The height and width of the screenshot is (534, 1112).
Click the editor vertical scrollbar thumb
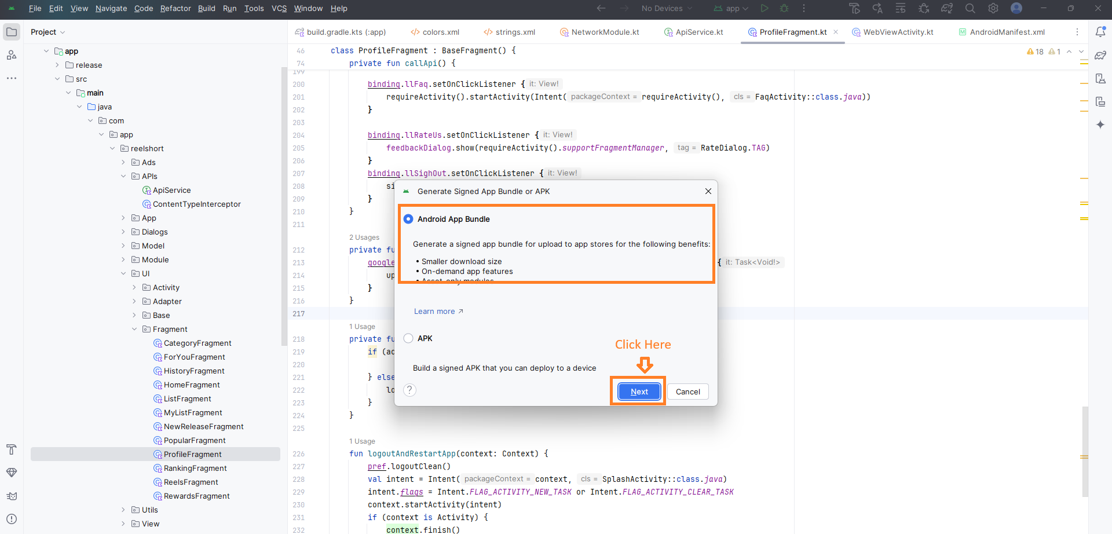click(x=1085, y=452)
